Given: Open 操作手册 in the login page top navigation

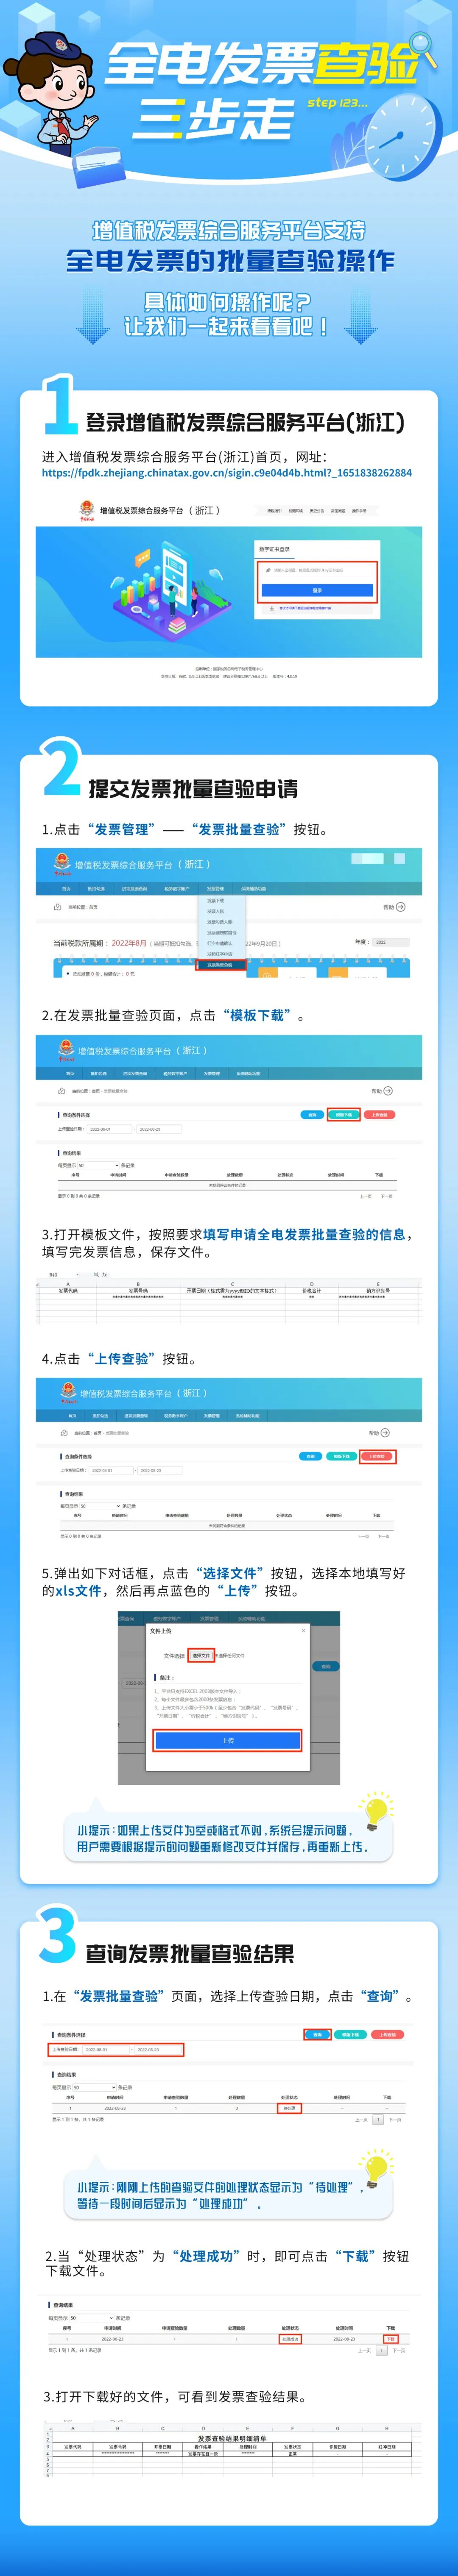Looking at the screenshot, I should point(359,511).
